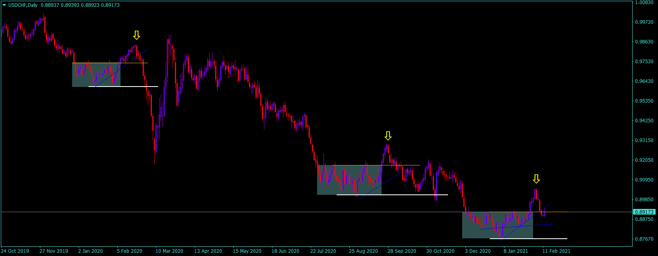This screenshot has width=658, height=256.
Task: Click the 0.95350 price axis label
Action: click(x=644, y=101)
